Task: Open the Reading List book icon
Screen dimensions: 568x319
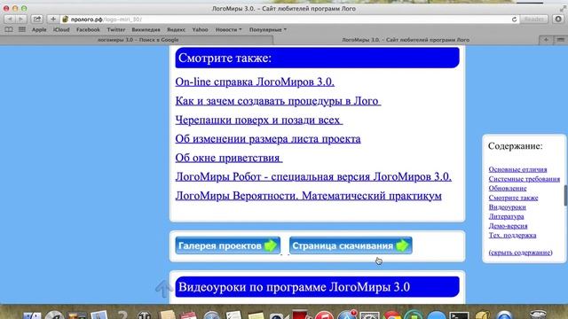Action: point(9,29)
